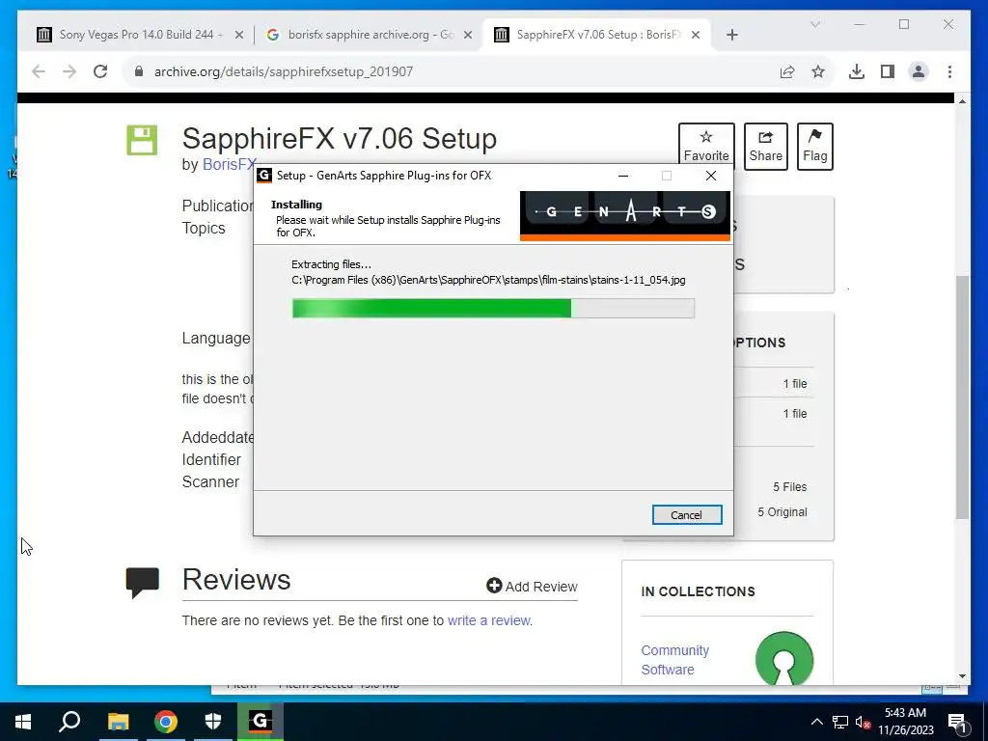
Task: Open BorisFX author link
Action: pos(230,164)
